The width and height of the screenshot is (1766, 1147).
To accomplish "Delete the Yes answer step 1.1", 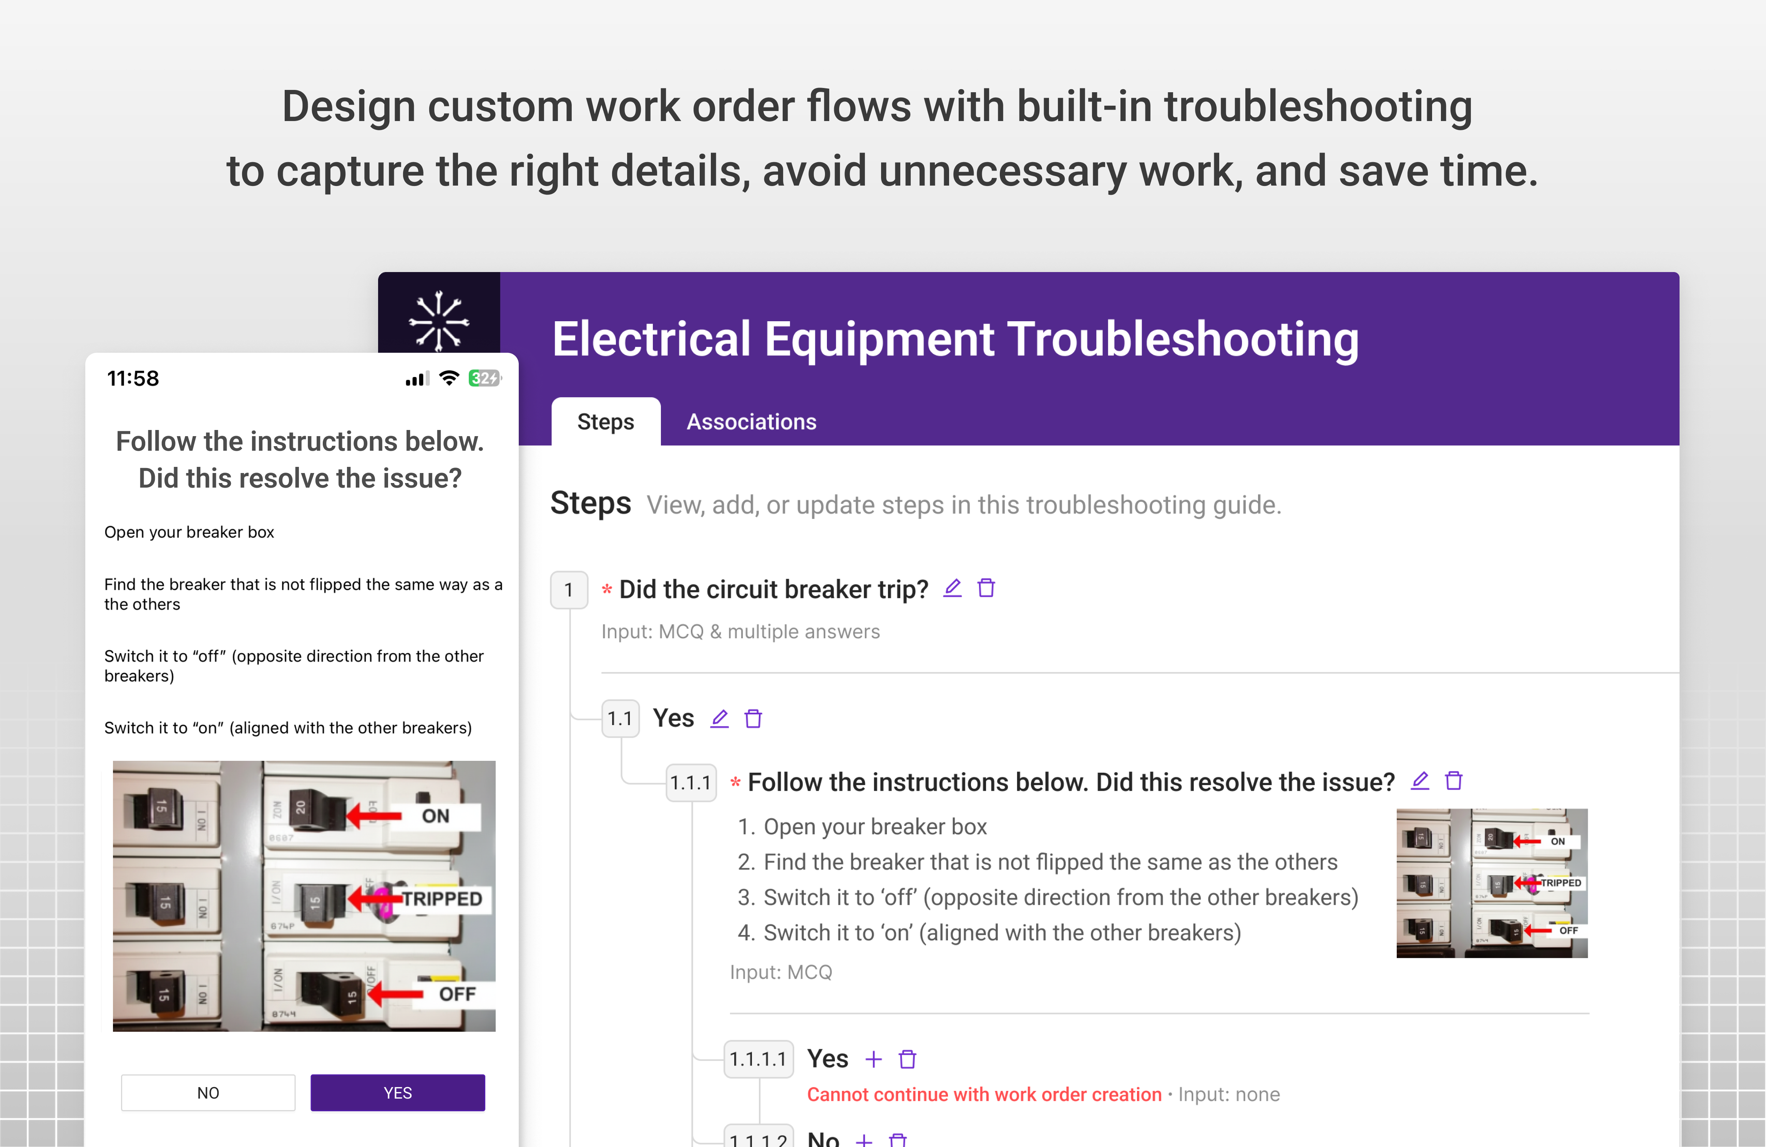I will coord(753,718).
